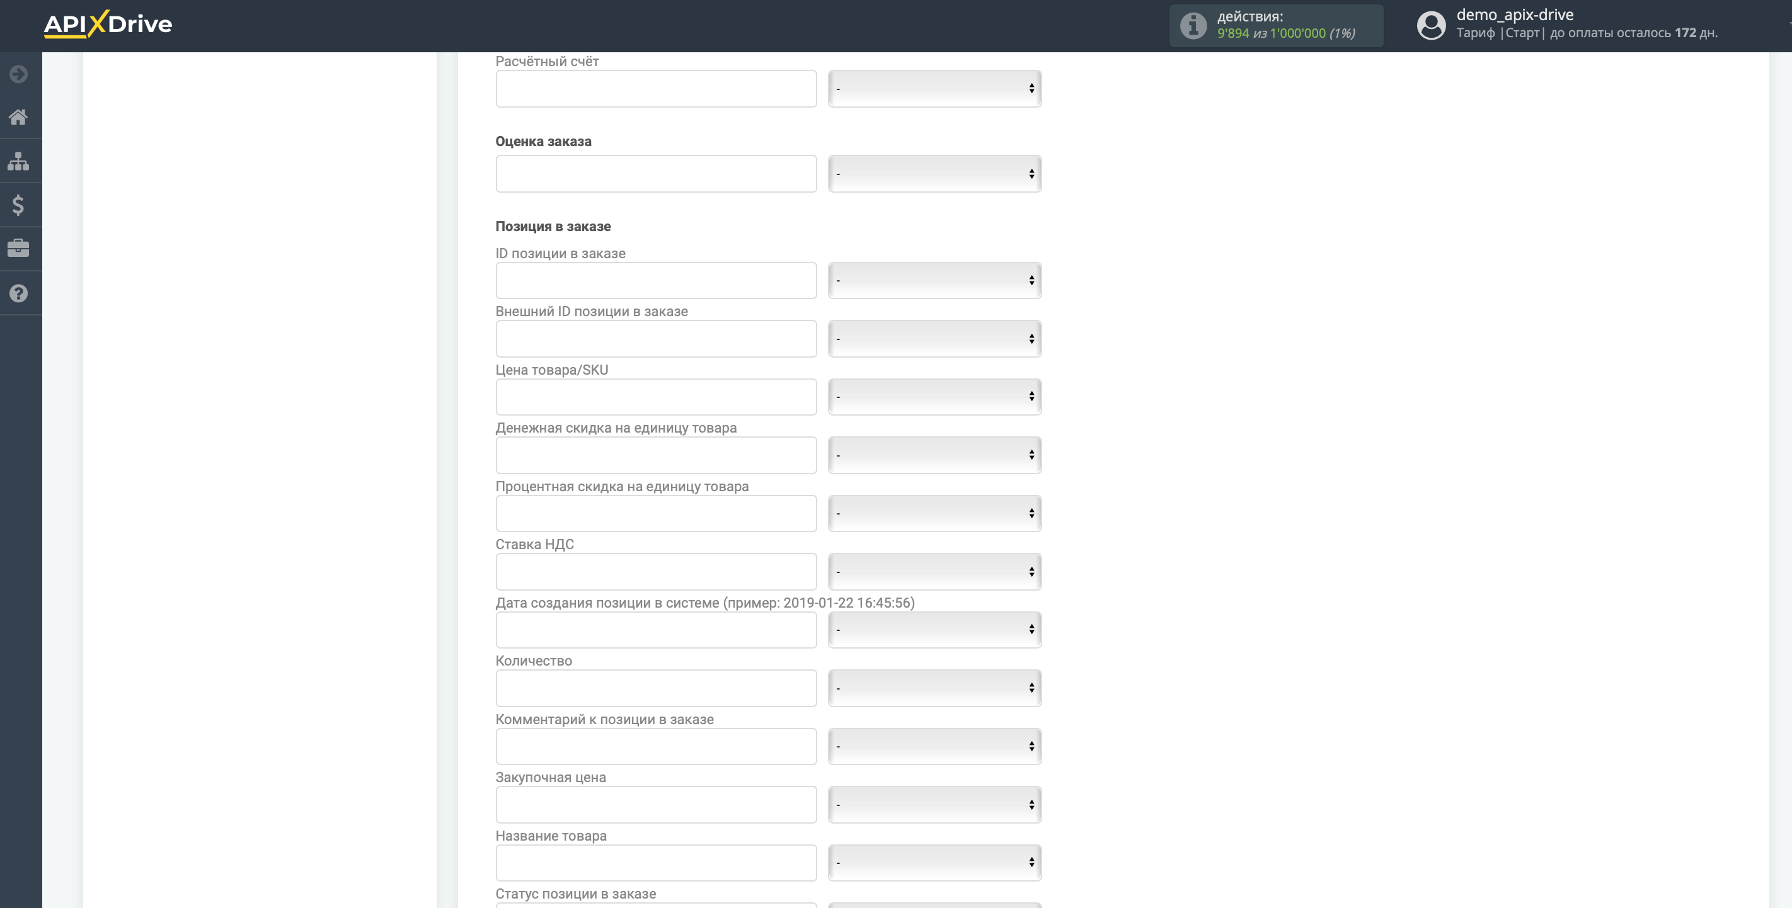Open briefcase services icon in sidebar
Image resolution: width=1792 pixels, height=908 pixels.
(19, 248)
